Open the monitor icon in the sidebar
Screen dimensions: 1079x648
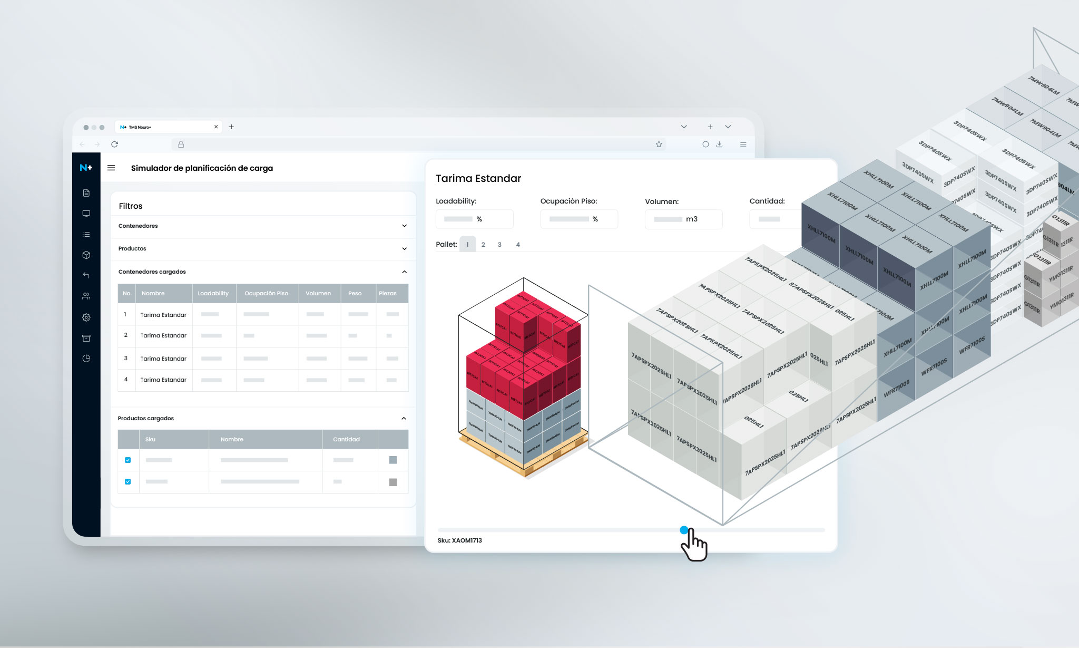point(86,214)
